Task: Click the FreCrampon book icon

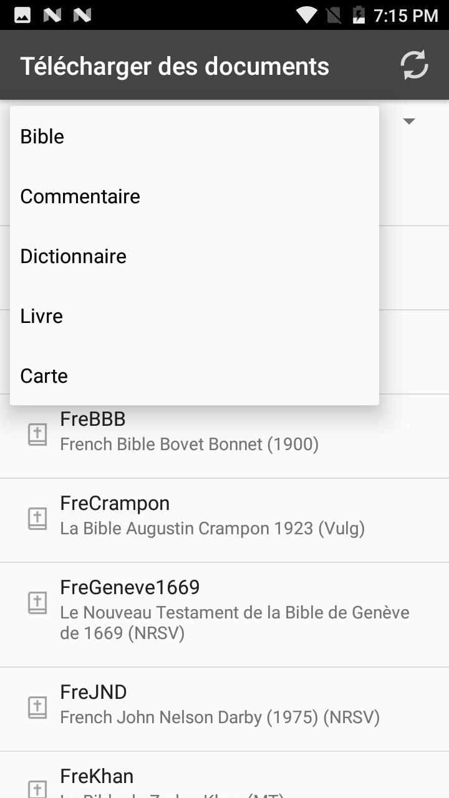Action: [x=37, y=519]
